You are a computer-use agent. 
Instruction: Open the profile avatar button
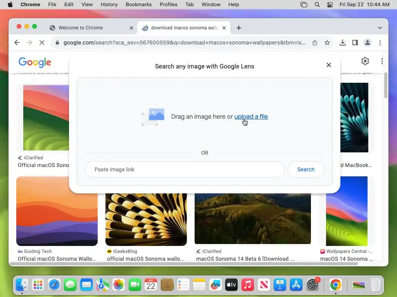coord(368,43)
